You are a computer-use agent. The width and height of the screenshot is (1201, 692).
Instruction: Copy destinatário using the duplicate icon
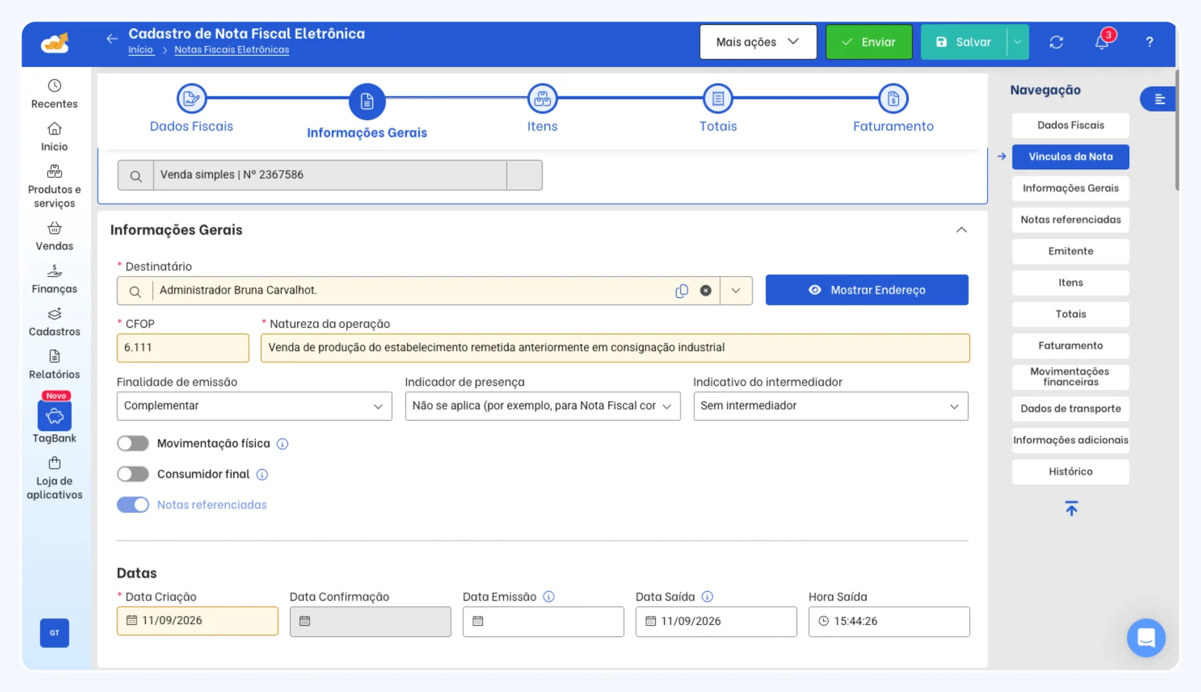point(681,291)
